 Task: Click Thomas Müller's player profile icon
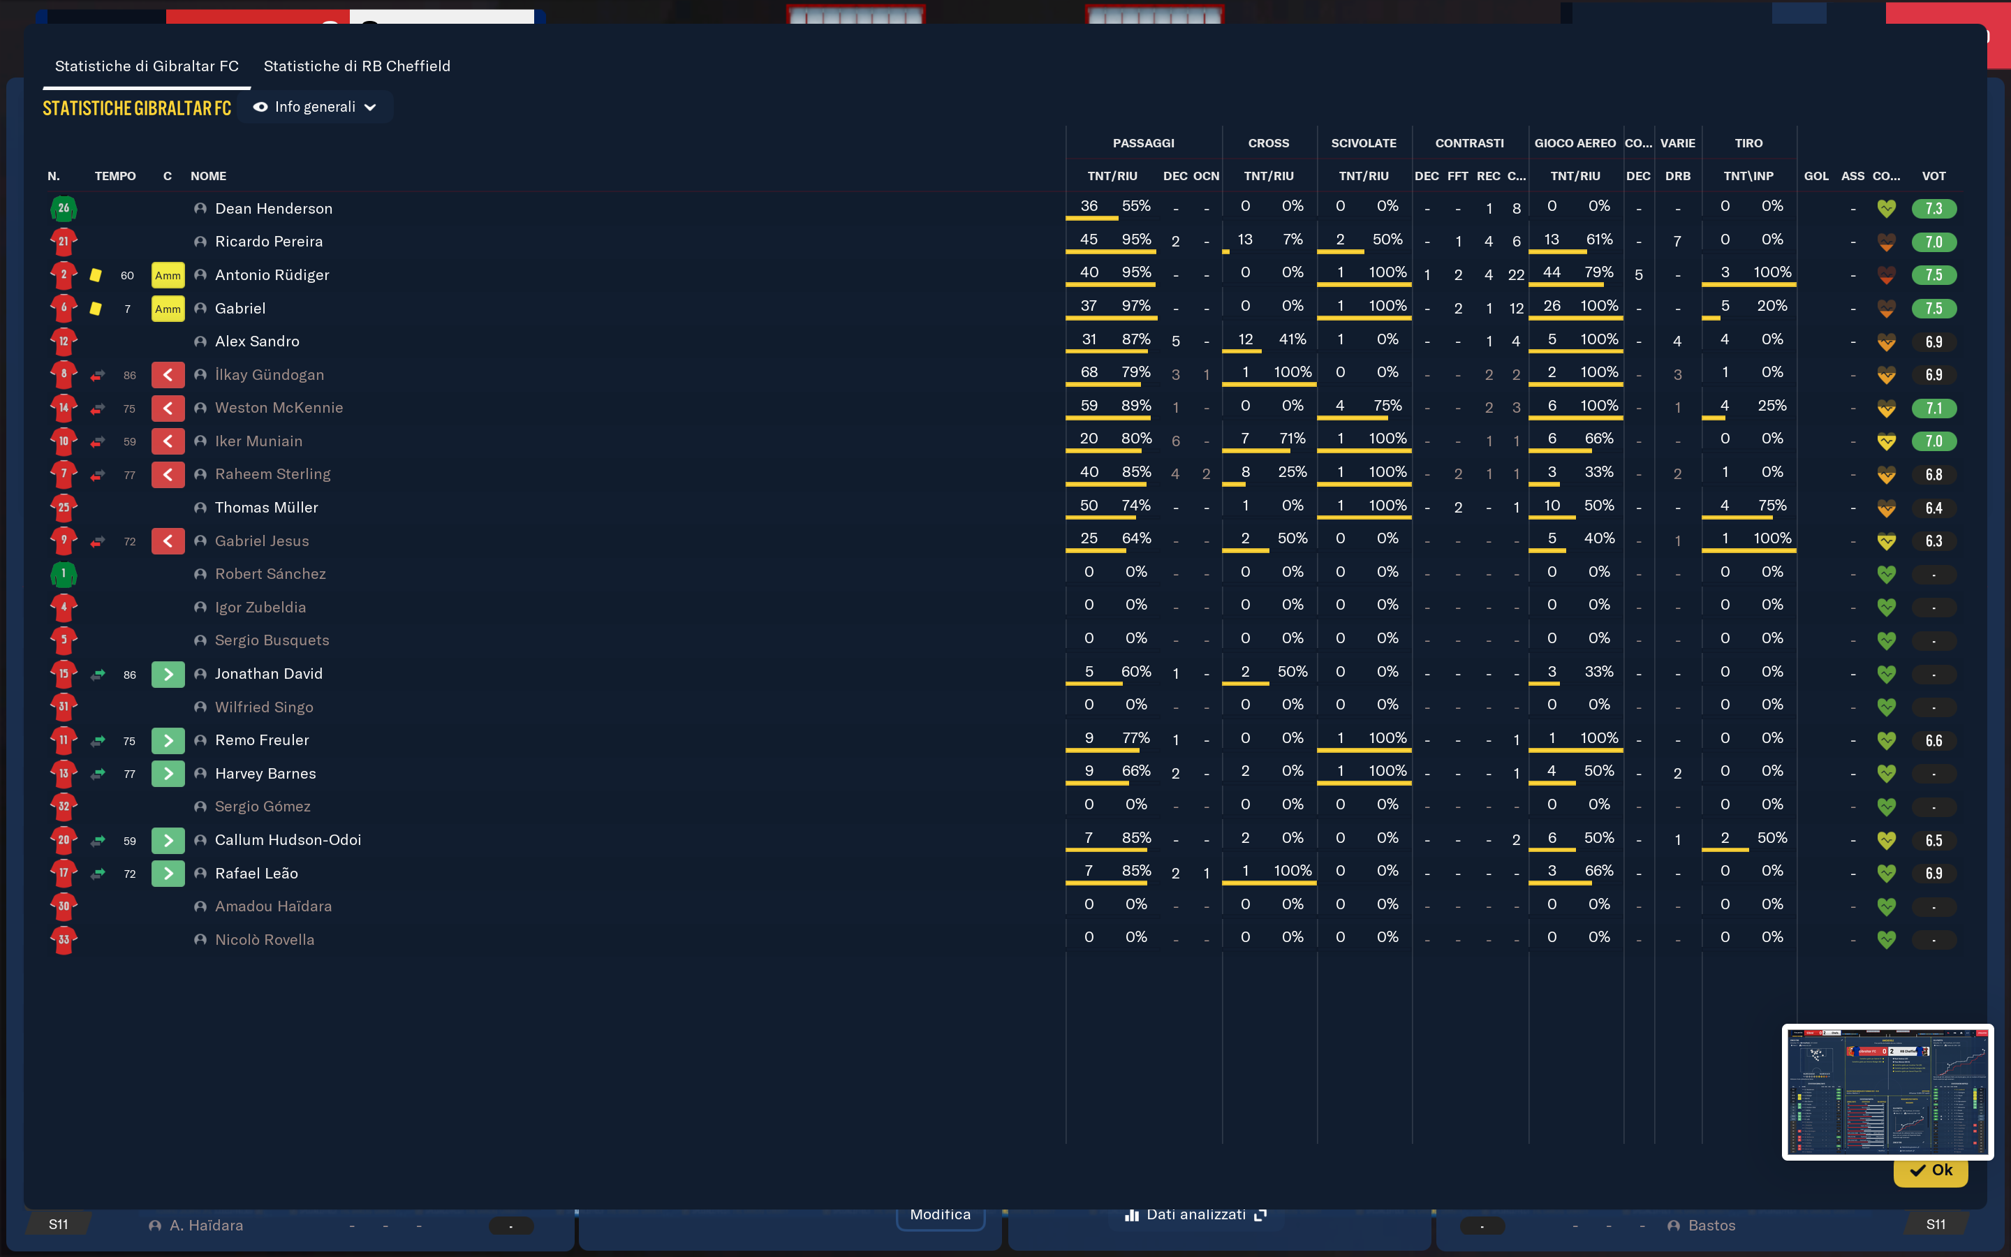[x=200, y=507]
